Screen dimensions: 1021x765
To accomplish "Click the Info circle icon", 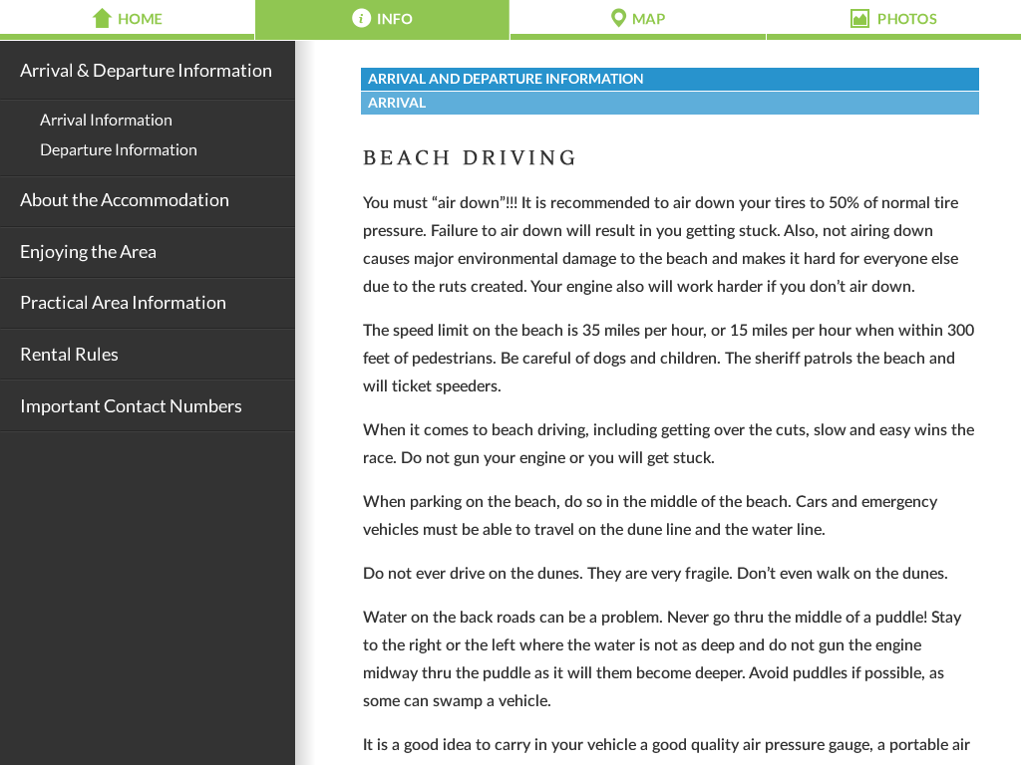I will click(x=361, y=18).
